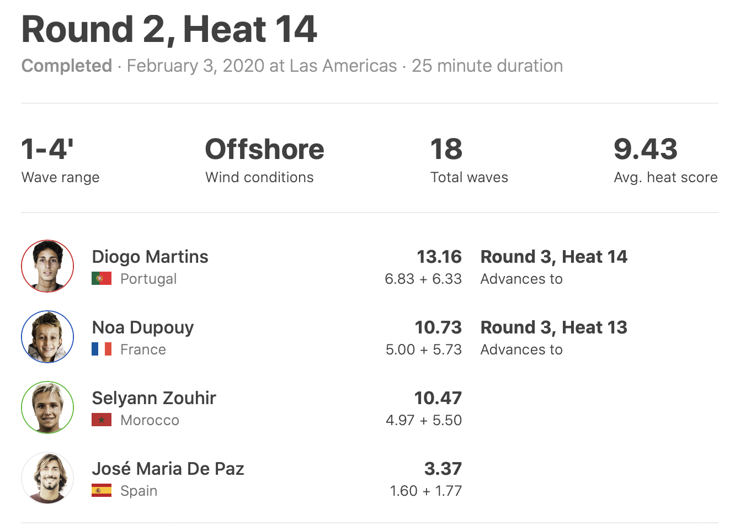This screenshot has height=530, width=735.
Task: Click Diogo Martins' profile photo
Action: coord(47,266)
